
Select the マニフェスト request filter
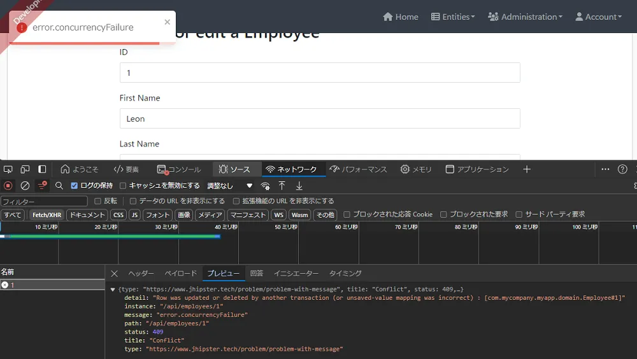pos(248,215)
